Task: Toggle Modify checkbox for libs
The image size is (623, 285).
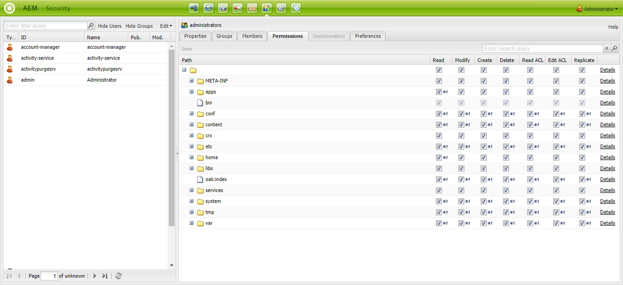Action: [x=461, y=168]
